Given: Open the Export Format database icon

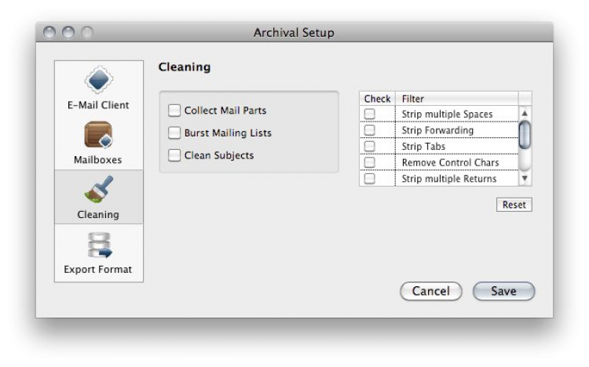Looking at the screenshot, I should coord(98,245).
